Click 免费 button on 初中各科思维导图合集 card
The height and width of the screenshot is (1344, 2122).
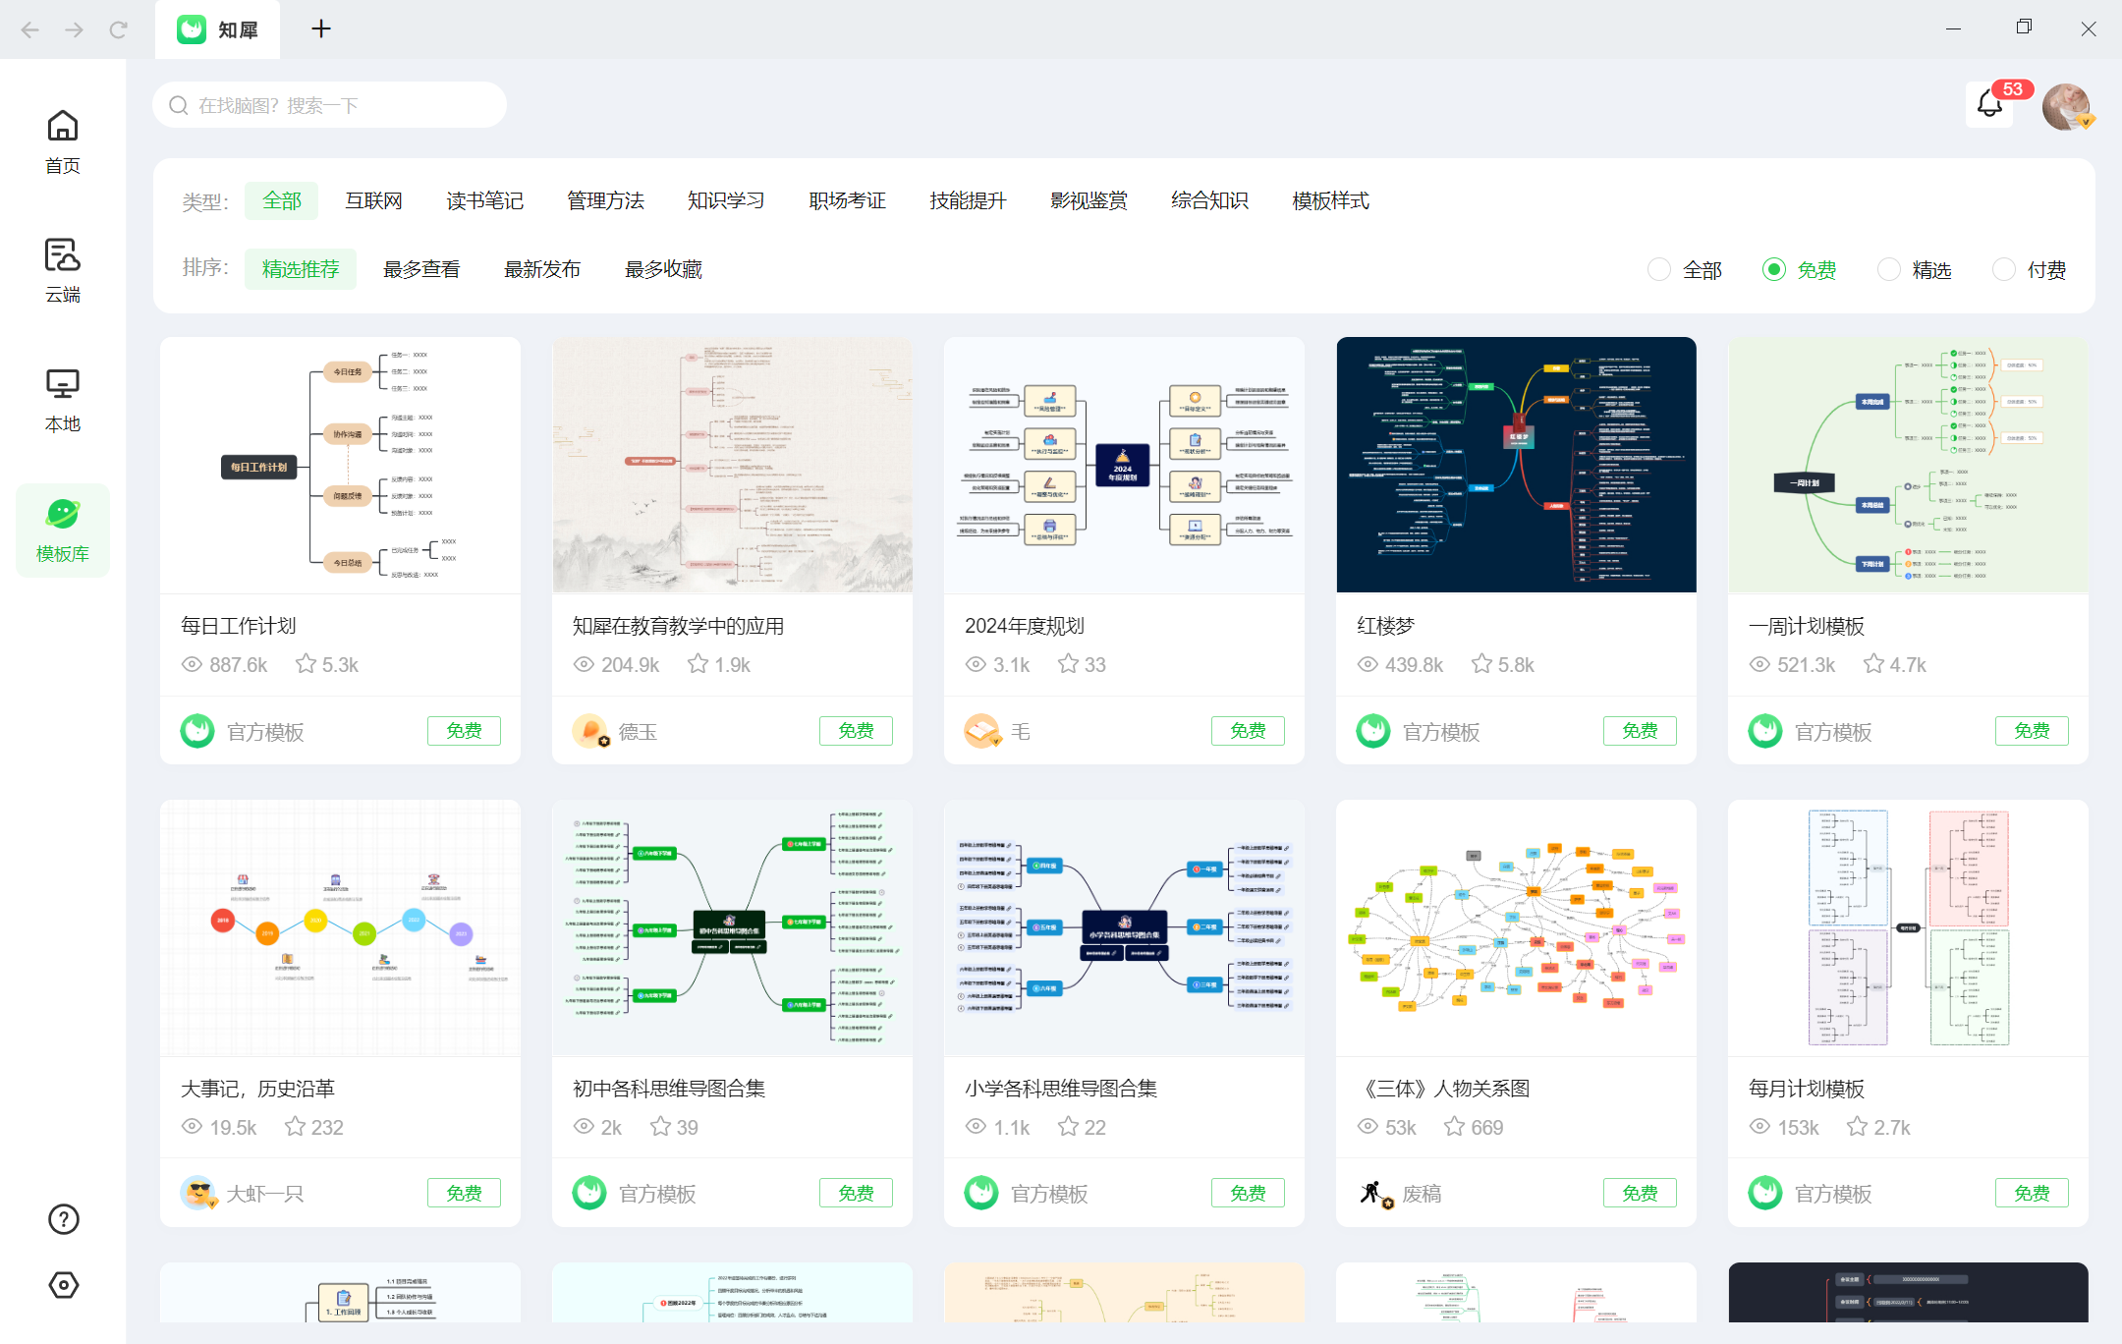(856, 1193)
